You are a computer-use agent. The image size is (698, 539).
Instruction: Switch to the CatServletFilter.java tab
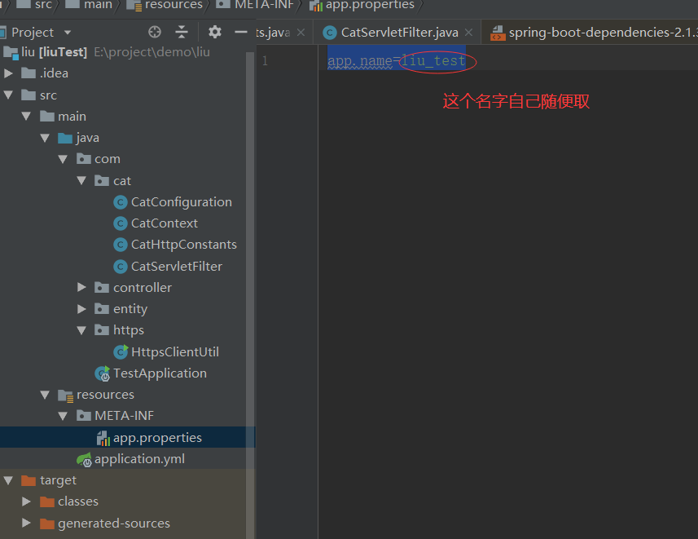(x=398, y=32)
